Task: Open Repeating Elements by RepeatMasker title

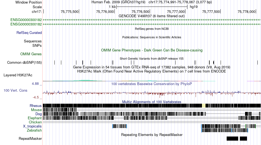Action: coord(152,135)
